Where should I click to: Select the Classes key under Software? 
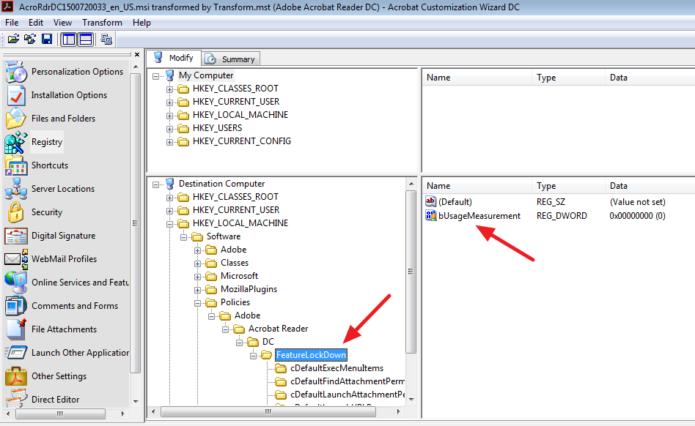pyautogui.click(x=235, y=263)
